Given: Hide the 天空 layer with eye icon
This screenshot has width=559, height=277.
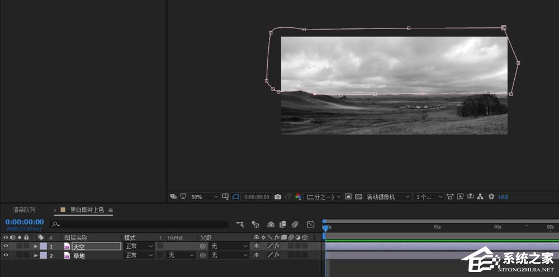Looking at the screenshot, I should tap(6, 246).
